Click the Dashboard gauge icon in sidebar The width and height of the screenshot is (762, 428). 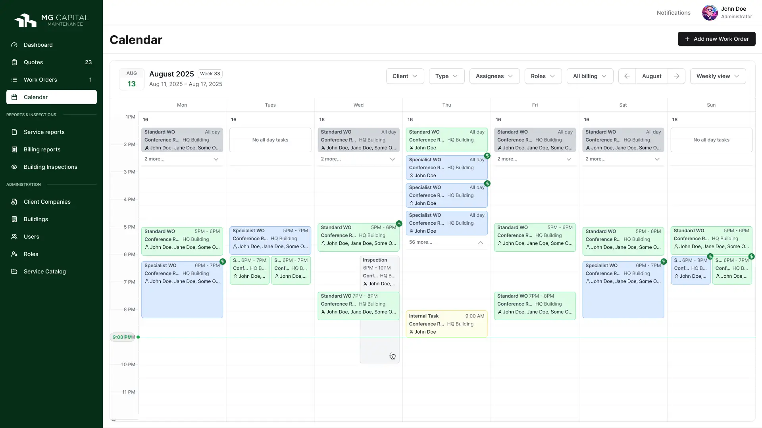(14, 45)
